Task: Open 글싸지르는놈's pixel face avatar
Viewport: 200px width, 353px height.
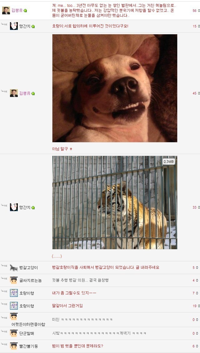Action: click(14, 280)
